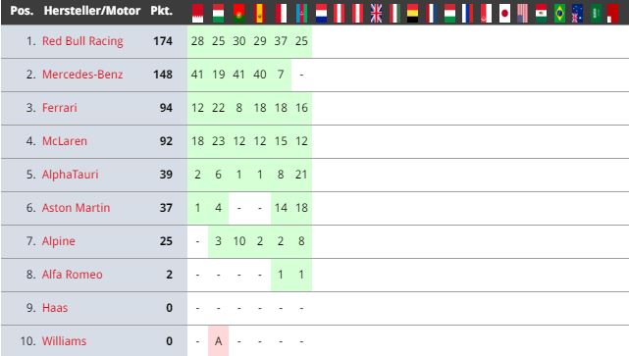Click the Monaco flag icon
This screenshot has width=629, height=356.
(x=281, y=13)
